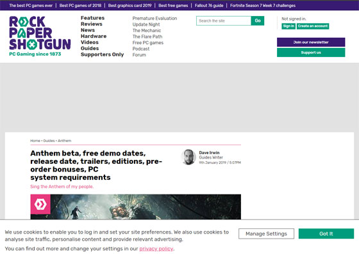Click the Support us button
This screenshot has height=254, width=359.
(311, 52)
